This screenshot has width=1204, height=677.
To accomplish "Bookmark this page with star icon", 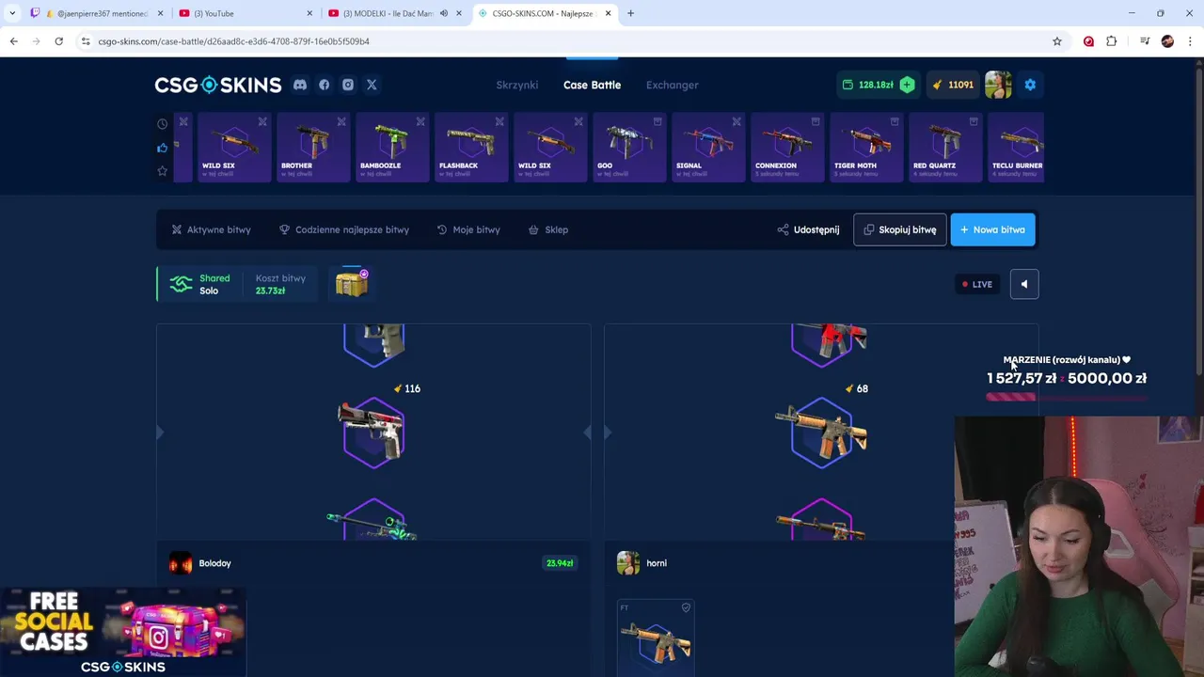I will point(1057,41).
